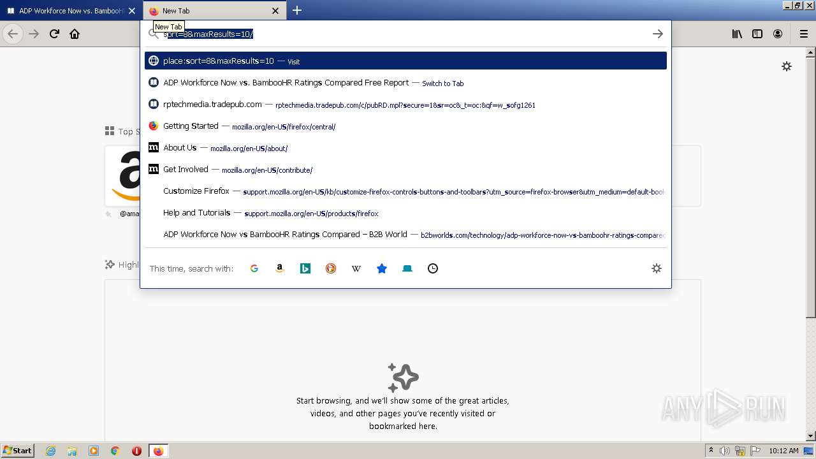The image size is (816, 459).
Task: Open rptechmedia.tradepub.com suggestion
Action: tap(405, 105)
